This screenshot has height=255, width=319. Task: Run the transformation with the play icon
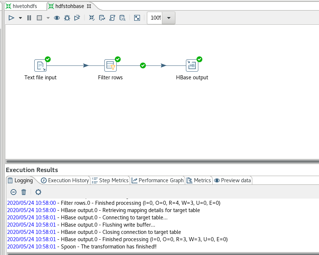(x=11, y=18)
